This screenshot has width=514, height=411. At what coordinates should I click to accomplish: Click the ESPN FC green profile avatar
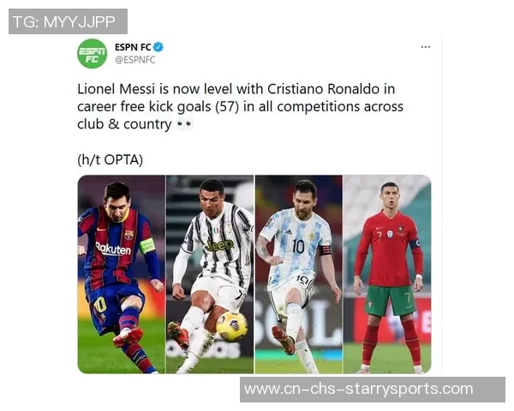click(93, 53)
